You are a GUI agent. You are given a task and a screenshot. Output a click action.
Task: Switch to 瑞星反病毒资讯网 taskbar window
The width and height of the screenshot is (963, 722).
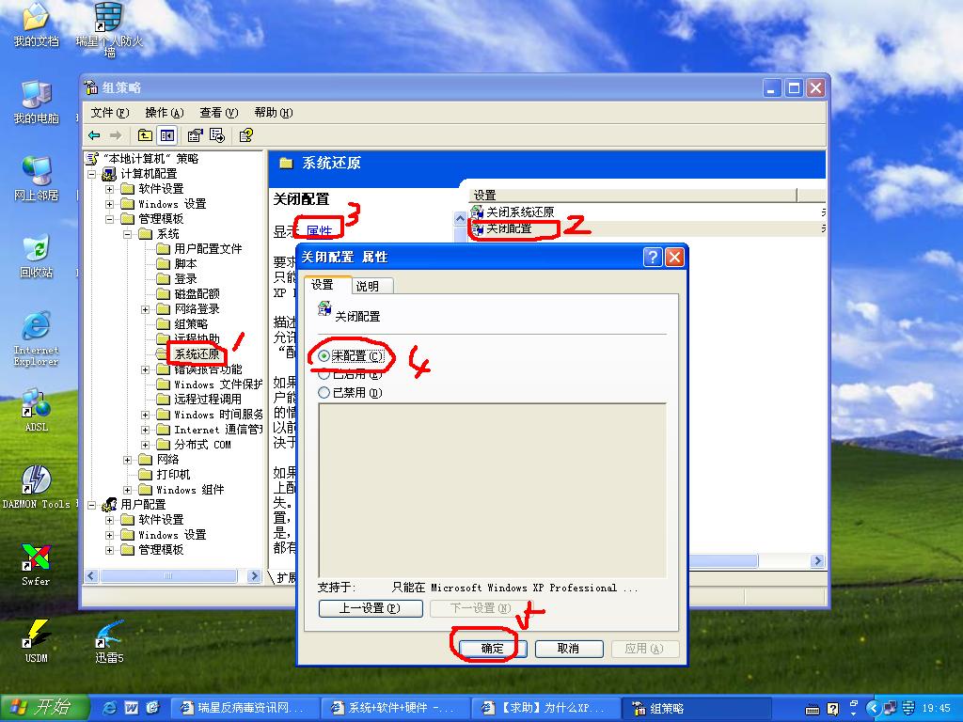(244, 708)
